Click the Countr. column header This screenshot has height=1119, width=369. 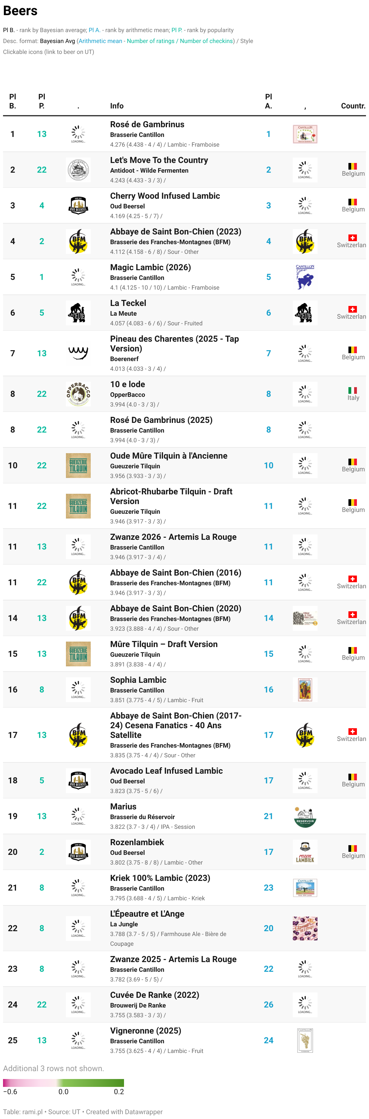coord(353,106)
